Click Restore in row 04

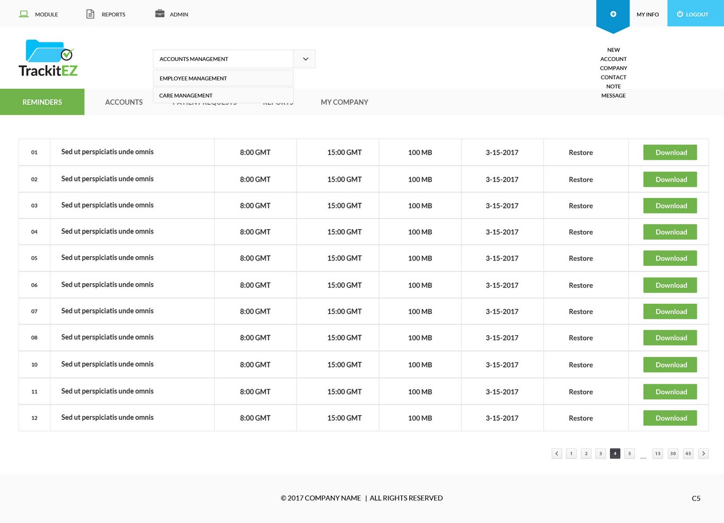point(581,232)
